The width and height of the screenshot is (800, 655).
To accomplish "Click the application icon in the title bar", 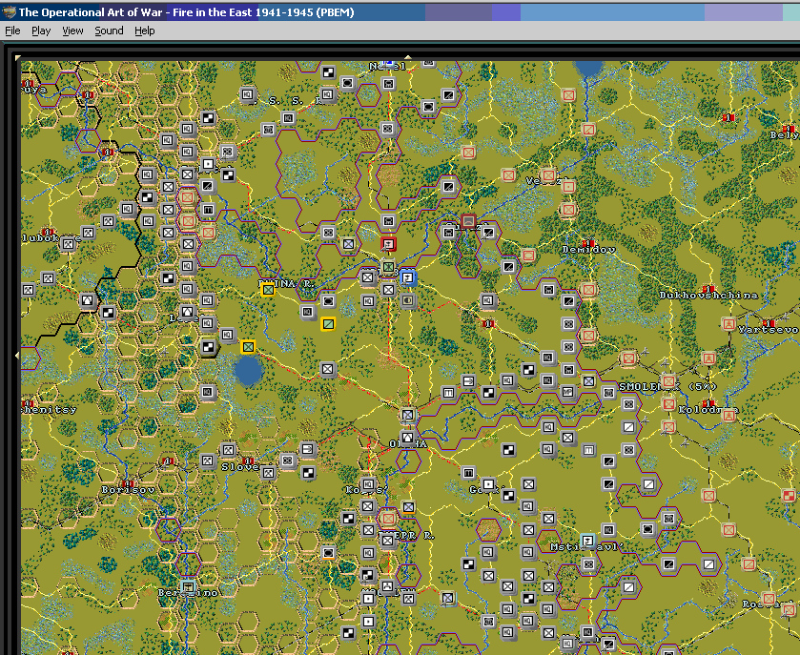I will pos(9,11).
